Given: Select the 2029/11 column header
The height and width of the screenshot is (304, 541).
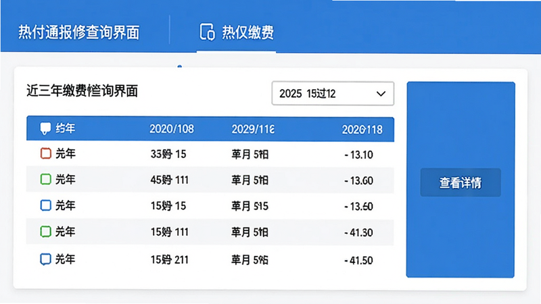Looking at the screenshot, I should (253, 129).
